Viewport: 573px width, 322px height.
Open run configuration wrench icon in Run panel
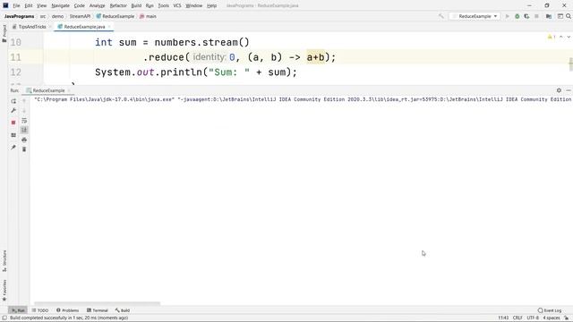tap(13, 111)
